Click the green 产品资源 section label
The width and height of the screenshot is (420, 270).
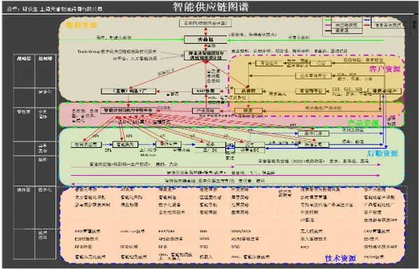pyautogui.click(x=363, y=123)
